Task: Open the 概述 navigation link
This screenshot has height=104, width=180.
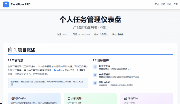Action: coord(157,4)
